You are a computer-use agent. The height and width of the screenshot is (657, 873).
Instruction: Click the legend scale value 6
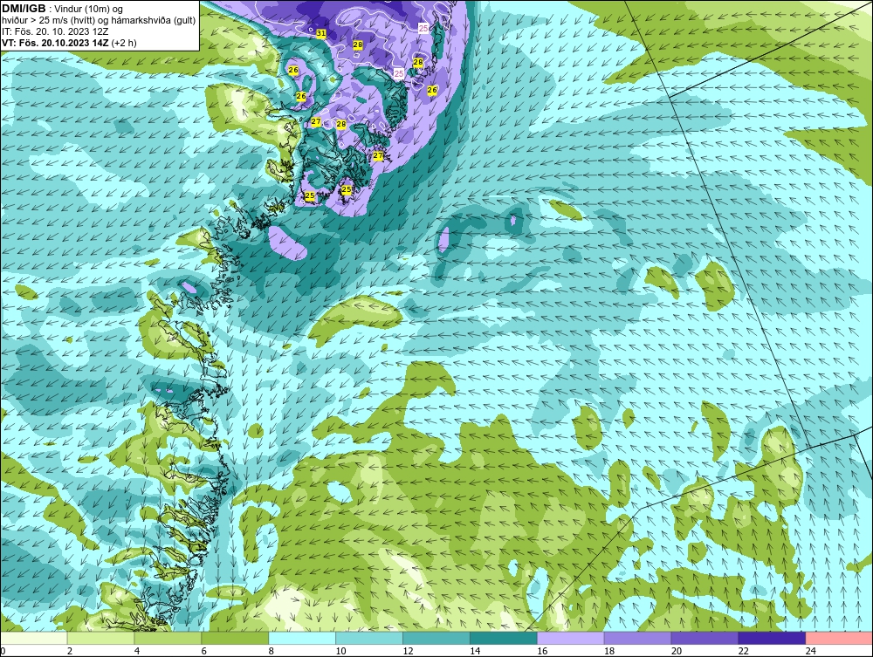pos(203,651)
